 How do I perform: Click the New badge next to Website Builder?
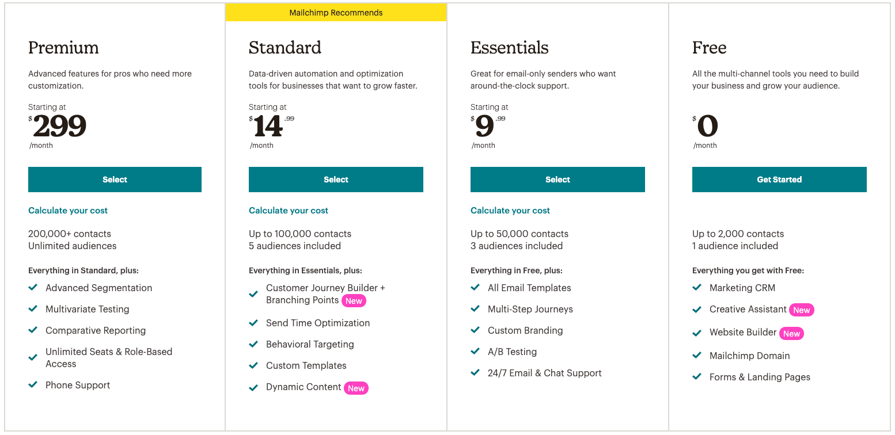pos(791,334)
